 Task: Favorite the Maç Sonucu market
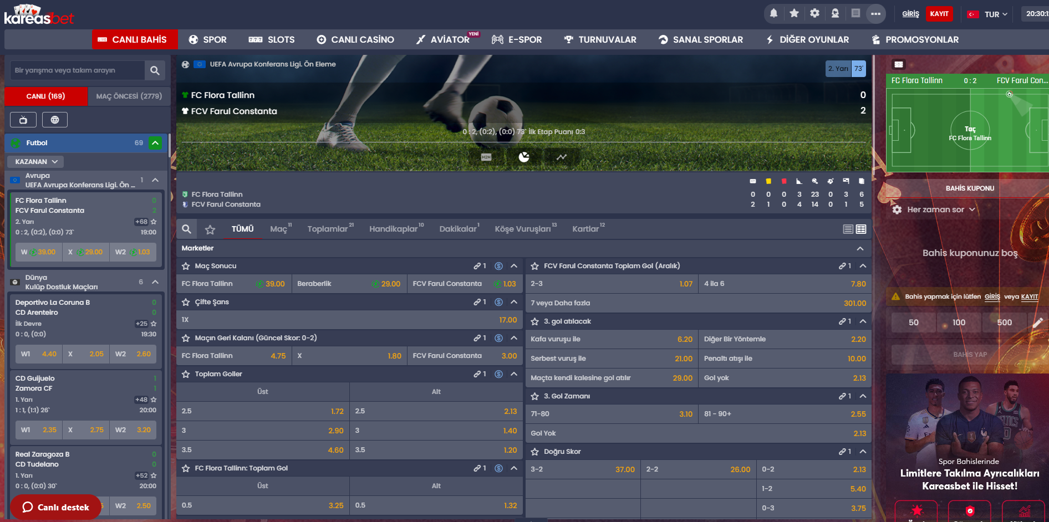tap(186, 266)
